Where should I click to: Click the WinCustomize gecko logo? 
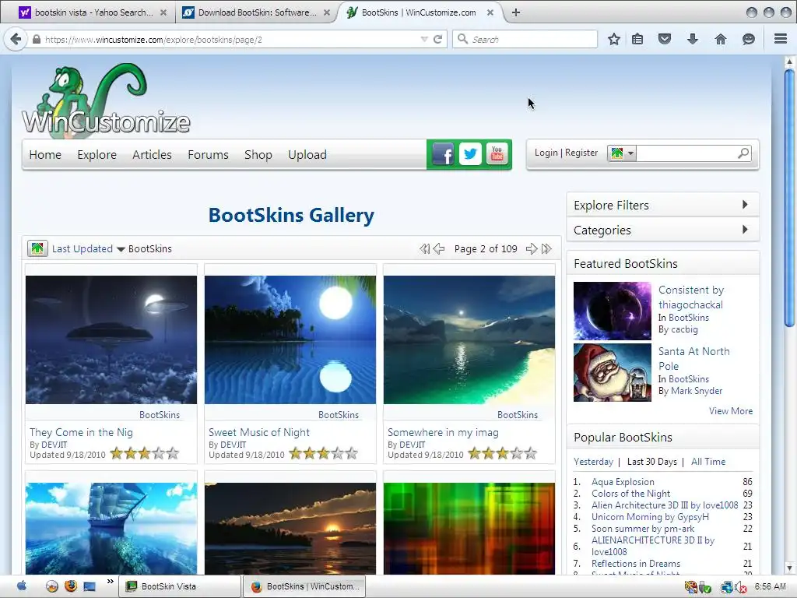pos(106,100)
